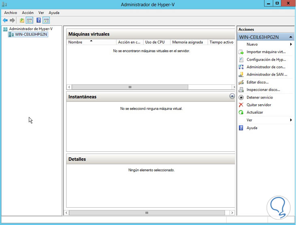Click the Detalles section header
This screenshot has width=296, height=225.
coord(150,159)
